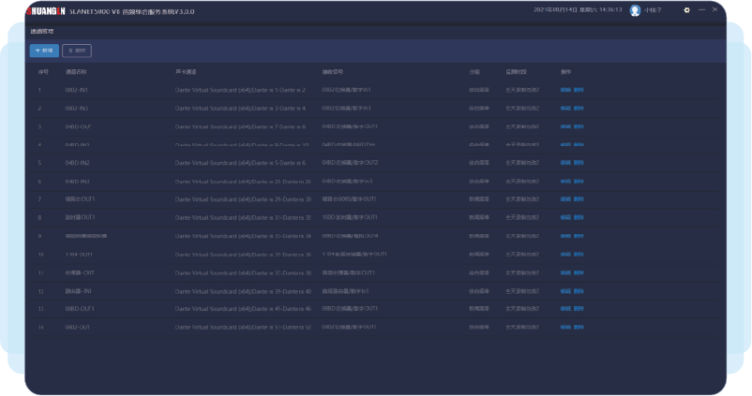Click the 通道名称 column header
Image resolution: width=752 pixels, height=396 pixels.
(x=76, y=71)
